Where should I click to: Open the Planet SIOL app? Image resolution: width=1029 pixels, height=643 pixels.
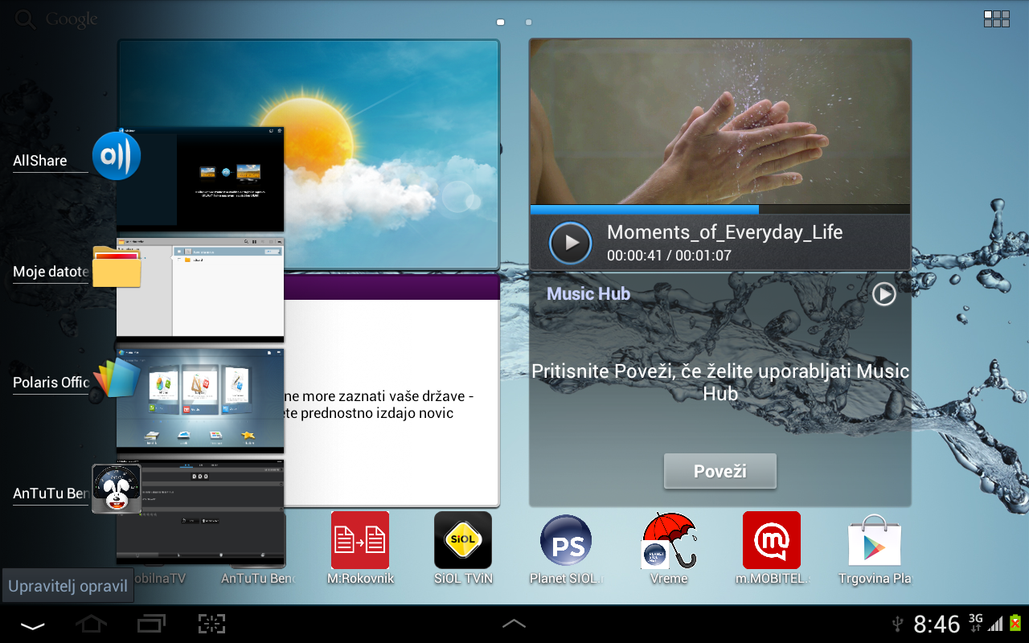(566, 540)
